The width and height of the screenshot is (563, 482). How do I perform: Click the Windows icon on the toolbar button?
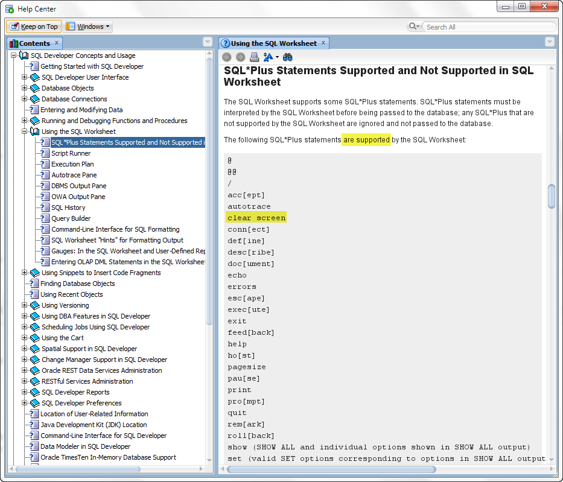[70, 27]
